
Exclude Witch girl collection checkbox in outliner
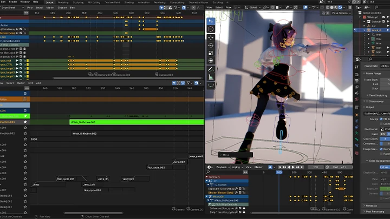pyautogui.click(x=384, y=17)
